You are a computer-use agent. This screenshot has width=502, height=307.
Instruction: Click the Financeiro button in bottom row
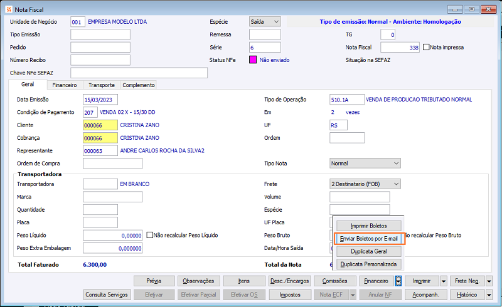[376, 281]
